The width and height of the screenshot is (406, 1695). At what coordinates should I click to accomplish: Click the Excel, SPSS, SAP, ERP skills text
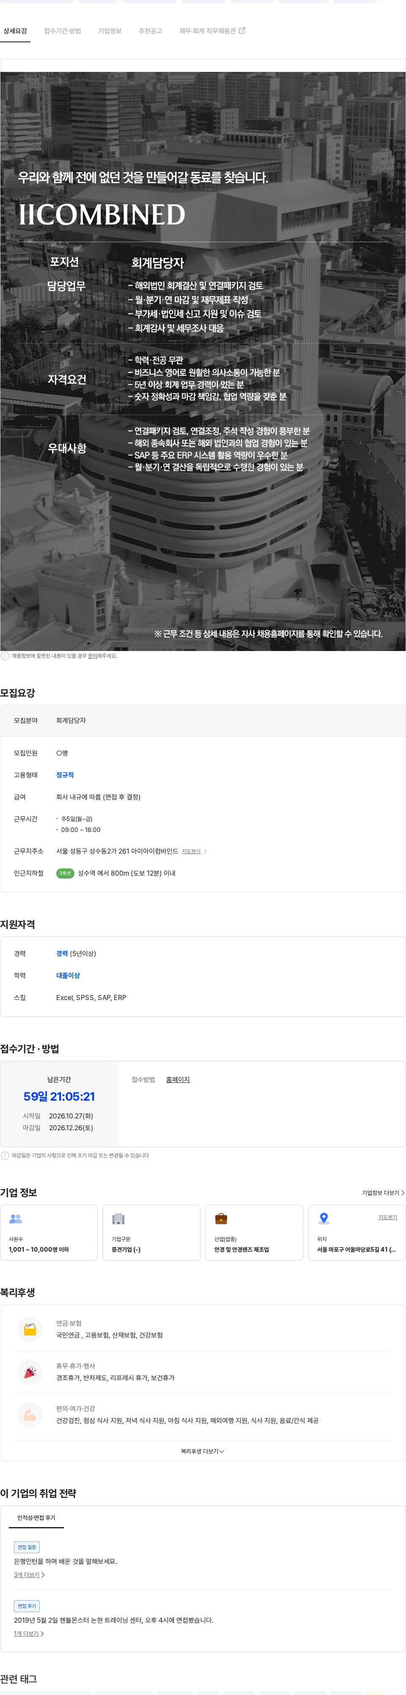91,997
